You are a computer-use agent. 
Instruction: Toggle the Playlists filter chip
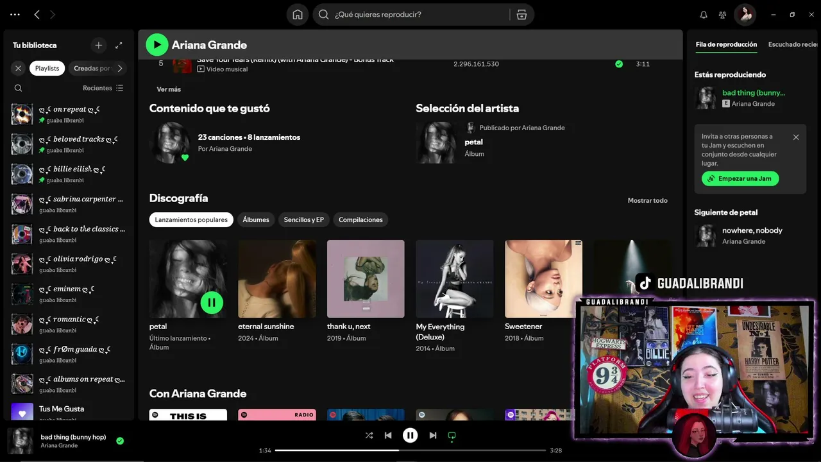(47, 68)
